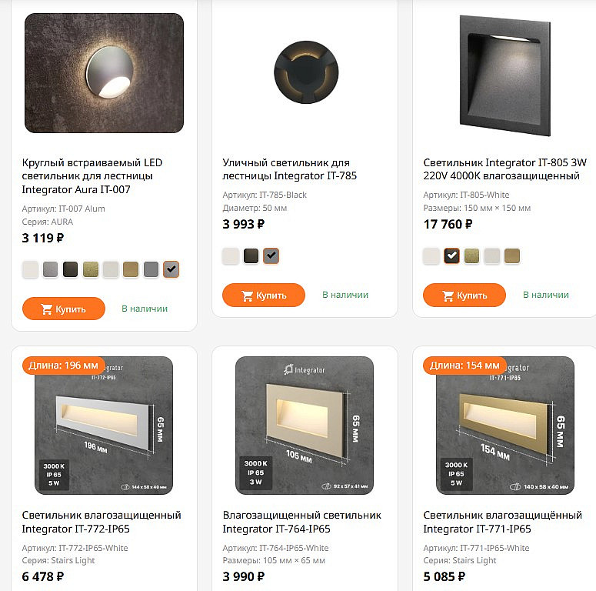596x591 pixels.
Task: Click the checked color option for IT-785
Action: click(x=271, y=256)
